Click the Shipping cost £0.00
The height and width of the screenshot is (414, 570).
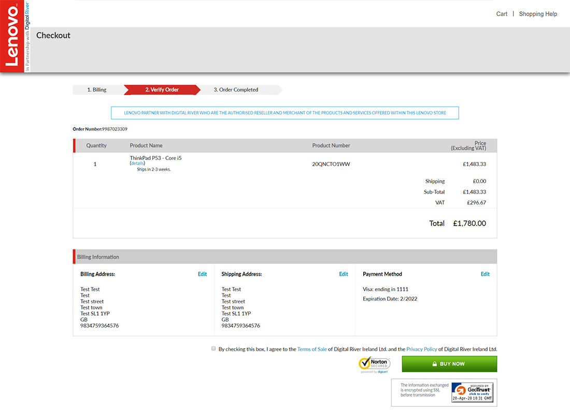(x=479, y=181)
